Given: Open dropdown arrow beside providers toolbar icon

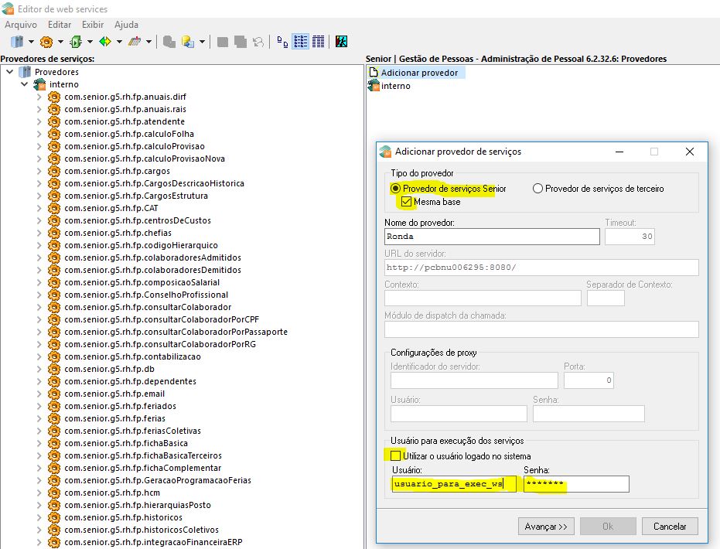Looking at the screenshot, I should (31, 41).
